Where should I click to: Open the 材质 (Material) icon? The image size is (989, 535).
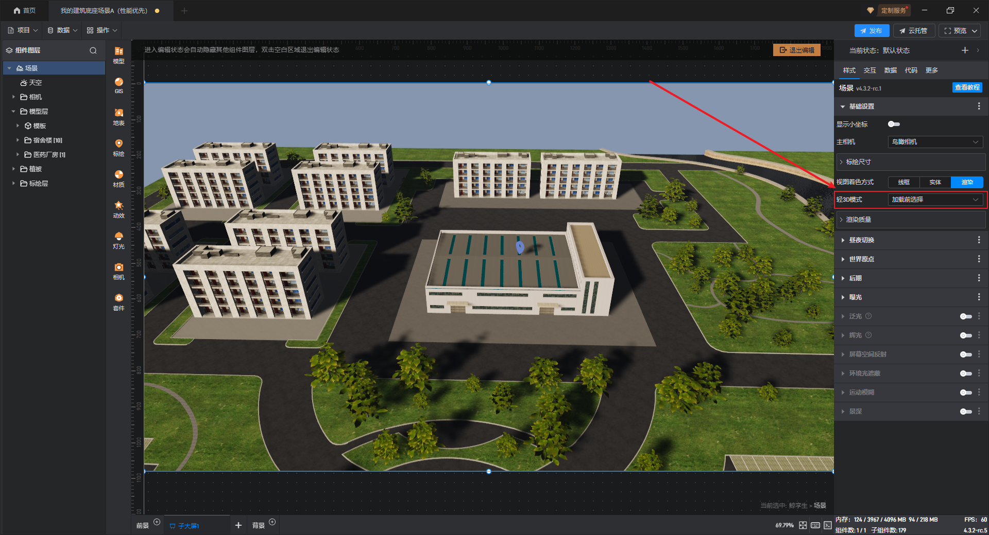coord(118,178)
